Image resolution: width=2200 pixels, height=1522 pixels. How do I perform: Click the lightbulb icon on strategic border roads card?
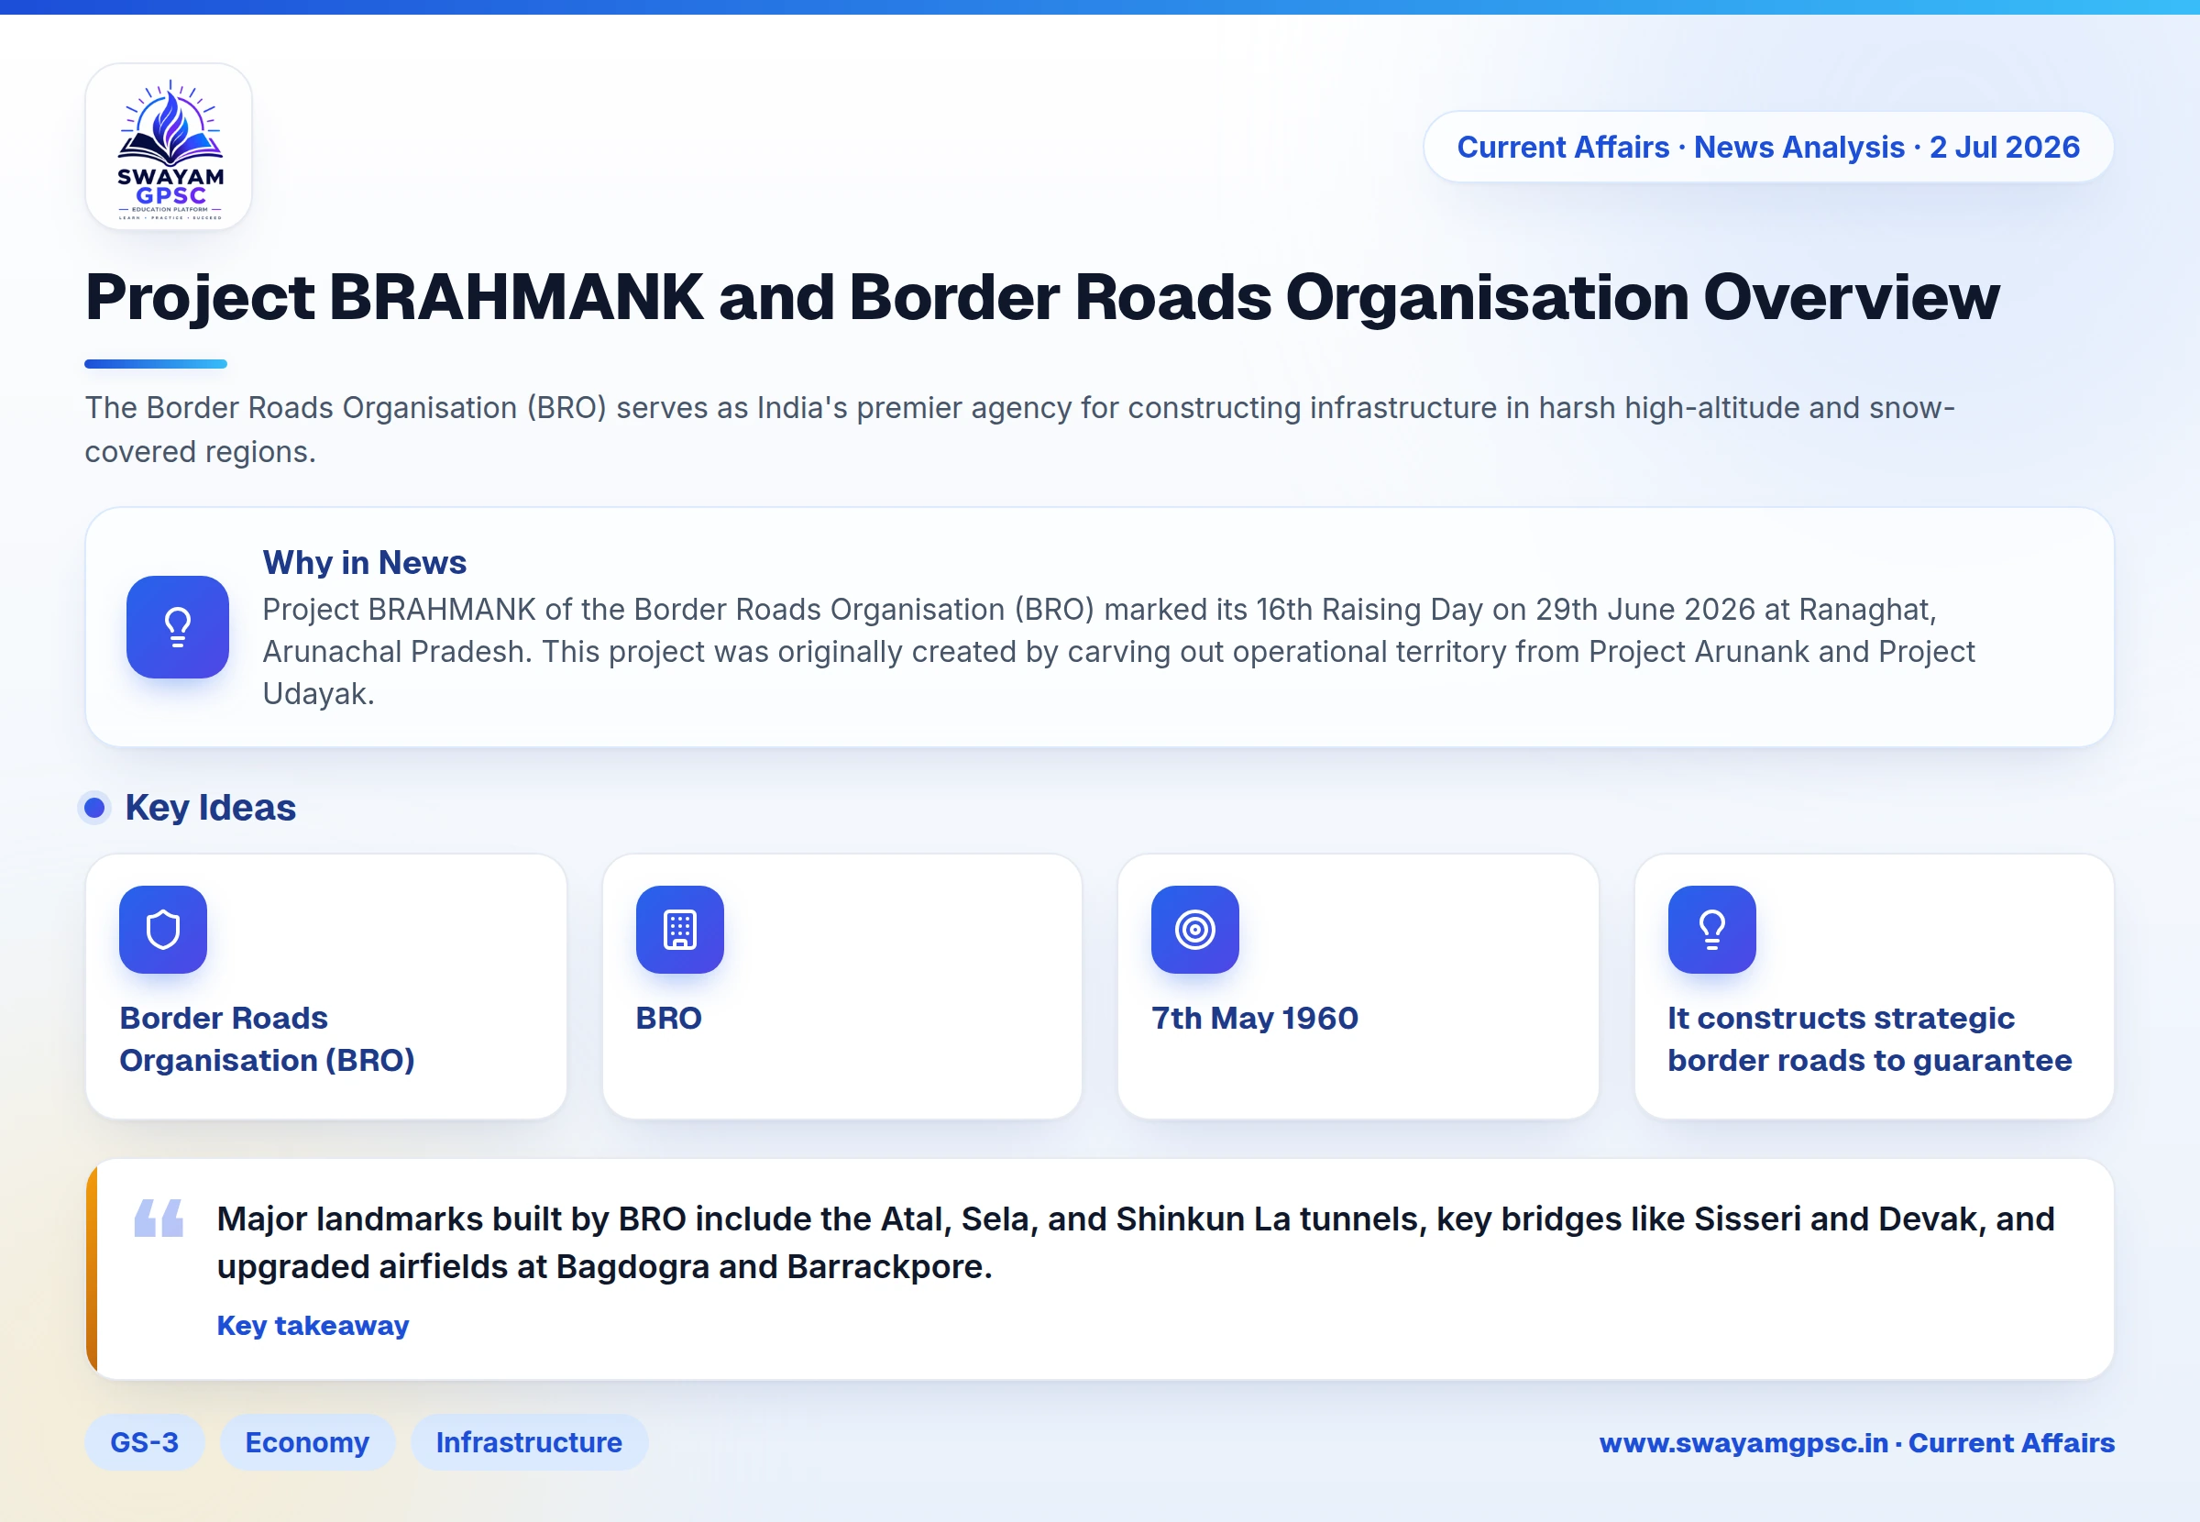(x=1712, y=929)
